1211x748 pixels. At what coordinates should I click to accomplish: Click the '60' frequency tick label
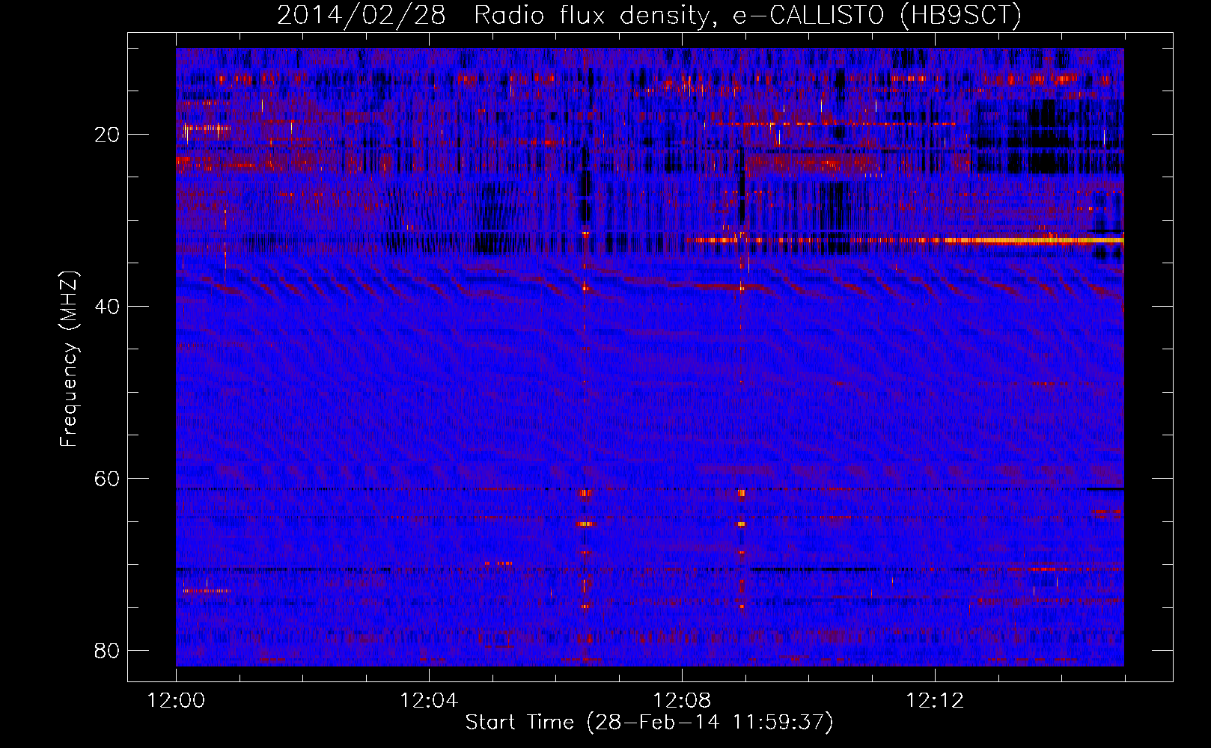[107, 479]
